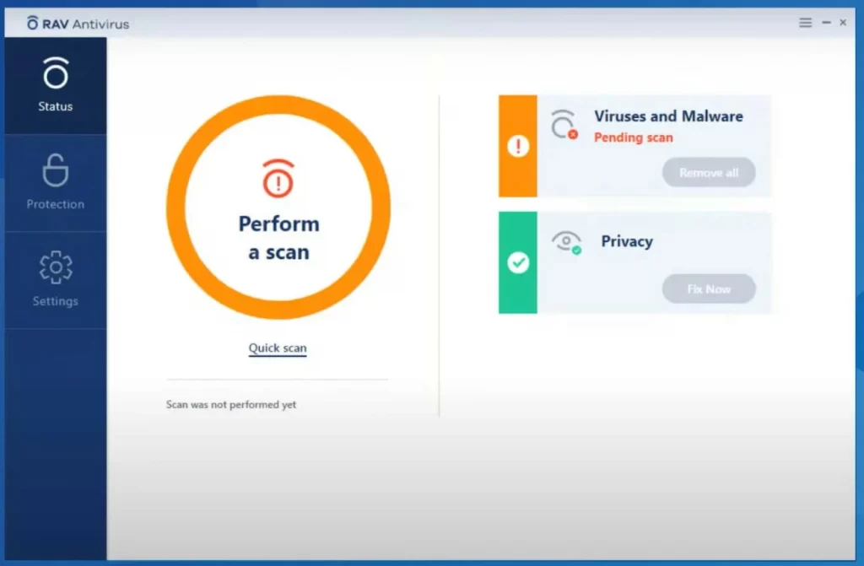Click the Remove all button
Image resolution: width=864 pixels, height=566 pixels.
(709, 173)
